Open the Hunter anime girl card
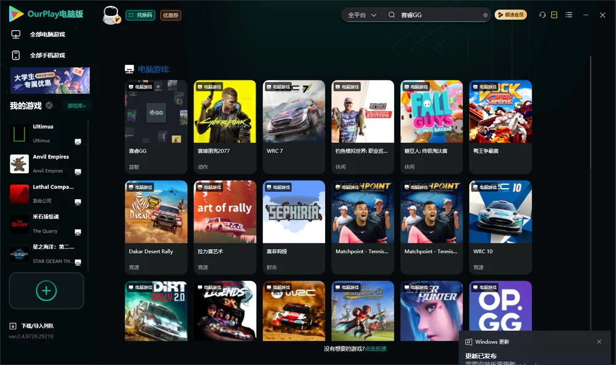 (x=431, y=311)
